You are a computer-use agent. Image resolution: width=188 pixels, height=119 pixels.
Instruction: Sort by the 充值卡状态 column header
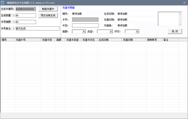pos(89,40)
